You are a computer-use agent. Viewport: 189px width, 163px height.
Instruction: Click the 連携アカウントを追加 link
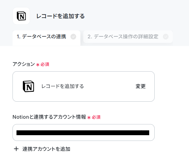coord(46,149)
